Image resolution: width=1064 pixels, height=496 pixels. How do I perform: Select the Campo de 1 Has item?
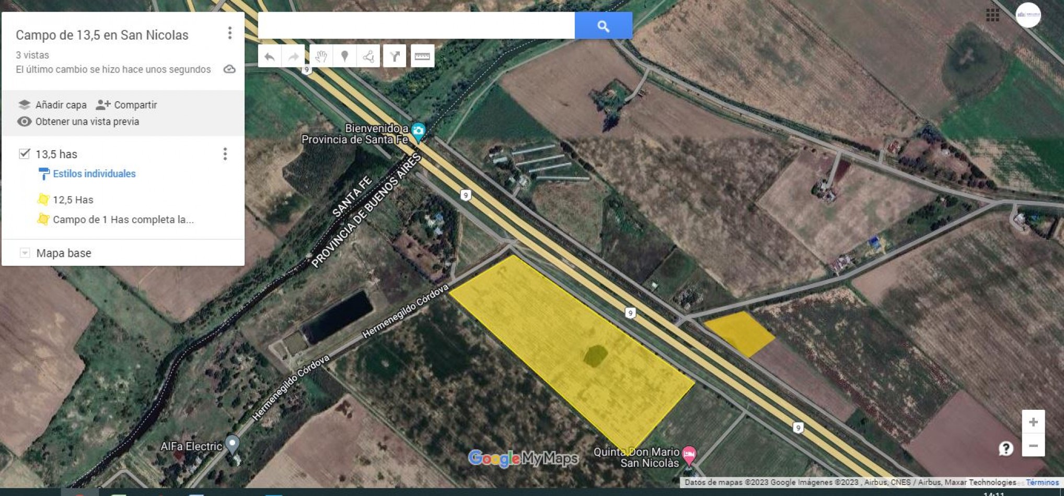tap(124, 220)
